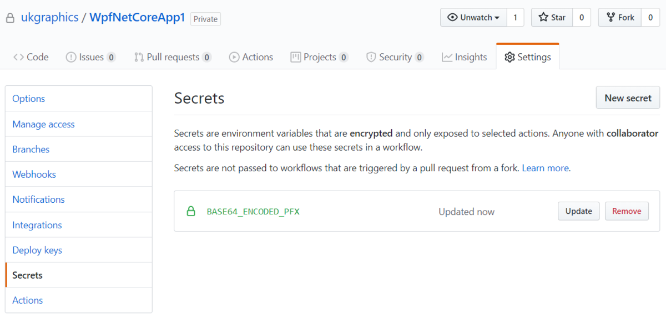Select the Settings tab

point(528,57)
